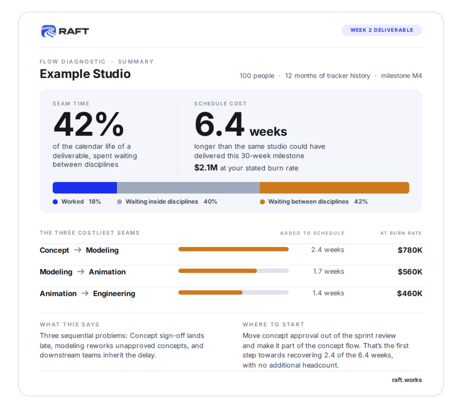This screenshot has height=408, width=462.
Task: Click the 6.4 weeks schedule cost figure
Action: click(240, 125)
